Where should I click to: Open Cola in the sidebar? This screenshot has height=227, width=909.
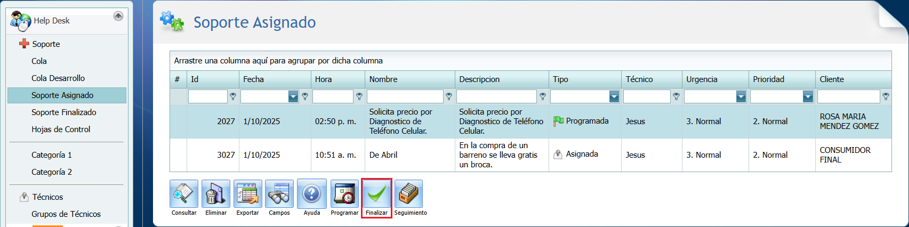(39, 61)
